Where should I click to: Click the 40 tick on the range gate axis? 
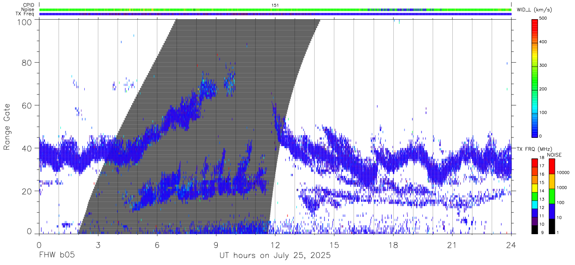[x=26, y=148]
